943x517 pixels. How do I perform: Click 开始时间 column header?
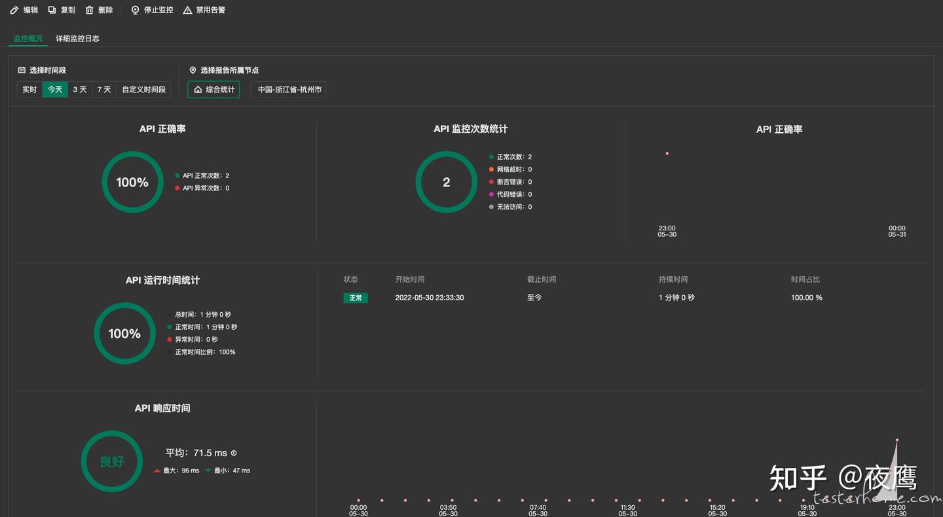click(x=410, y=279)
